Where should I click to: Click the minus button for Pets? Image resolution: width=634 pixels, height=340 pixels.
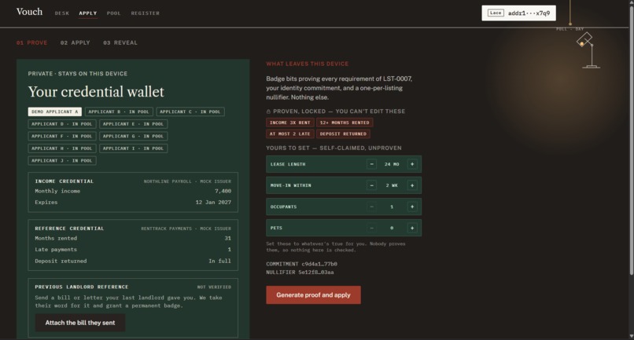point(371,228)
